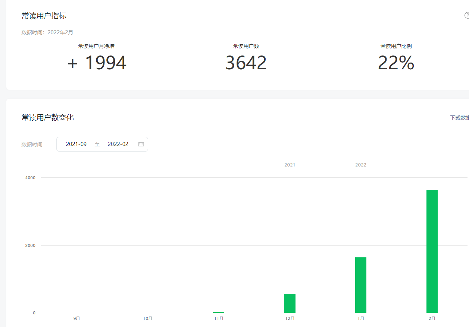Click the 数据时间：2022年2月 label
This screenshot has height=327, width=469.
tap(47, 32)
